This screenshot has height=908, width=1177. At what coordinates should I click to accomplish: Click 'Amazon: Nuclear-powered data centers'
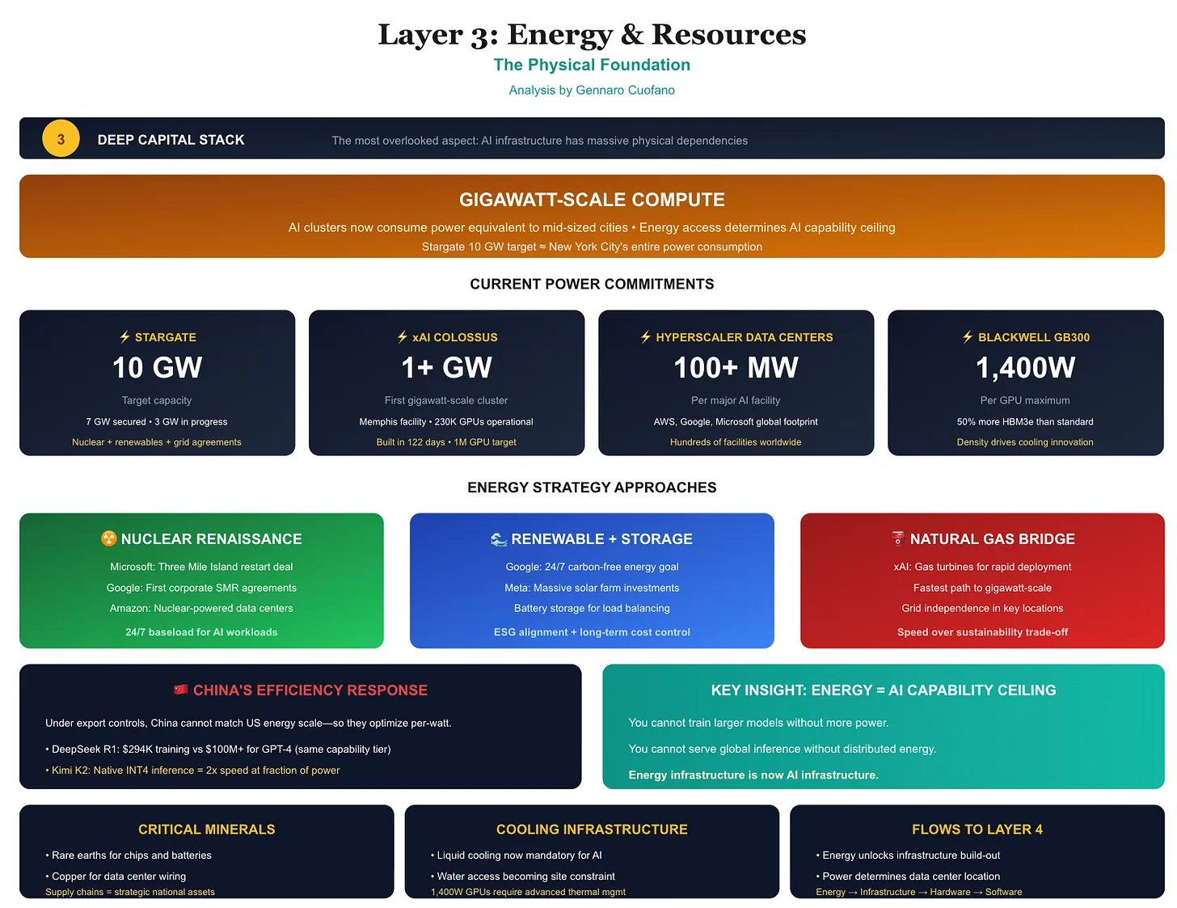click(201, 608)
